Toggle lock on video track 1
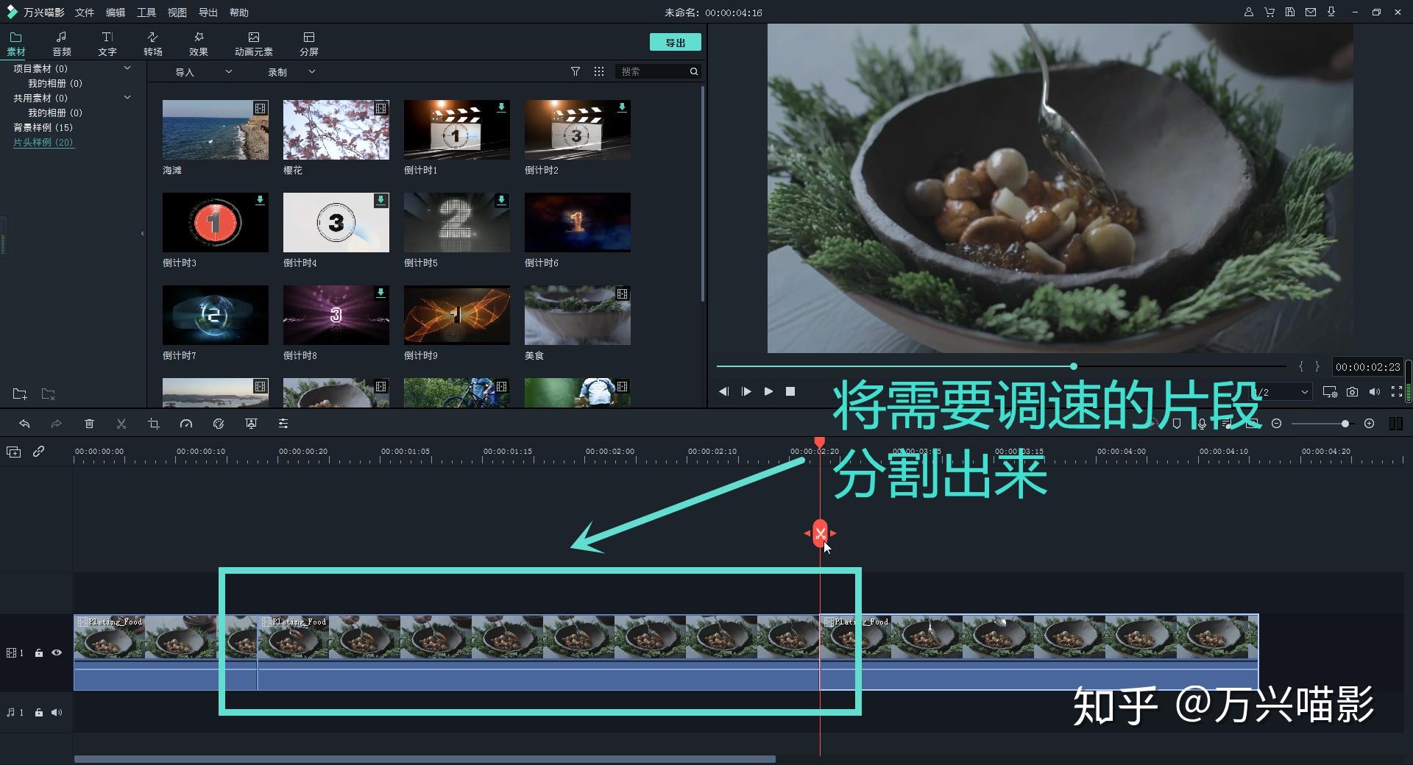Viewport: 1413px width, 765px height. point(39,652)
